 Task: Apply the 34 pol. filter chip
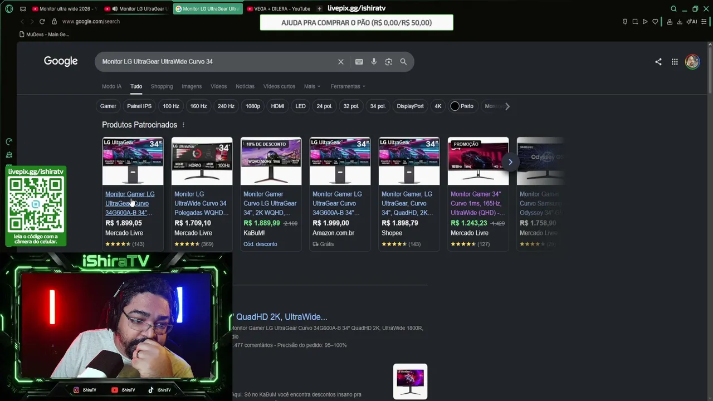pyautogui.click(x=378, y=106)
